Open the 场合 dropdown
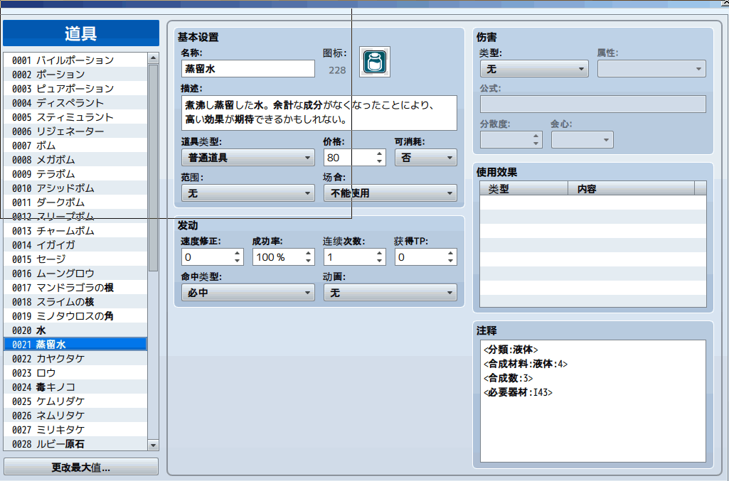The height and width of the screenshot is (481, 729). [390, 193]
